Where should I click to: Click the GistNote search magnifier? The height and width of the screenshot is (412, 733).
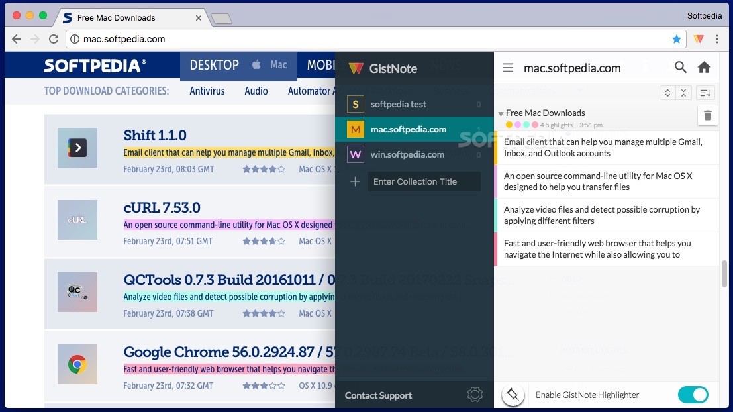[x=681, y=68]
